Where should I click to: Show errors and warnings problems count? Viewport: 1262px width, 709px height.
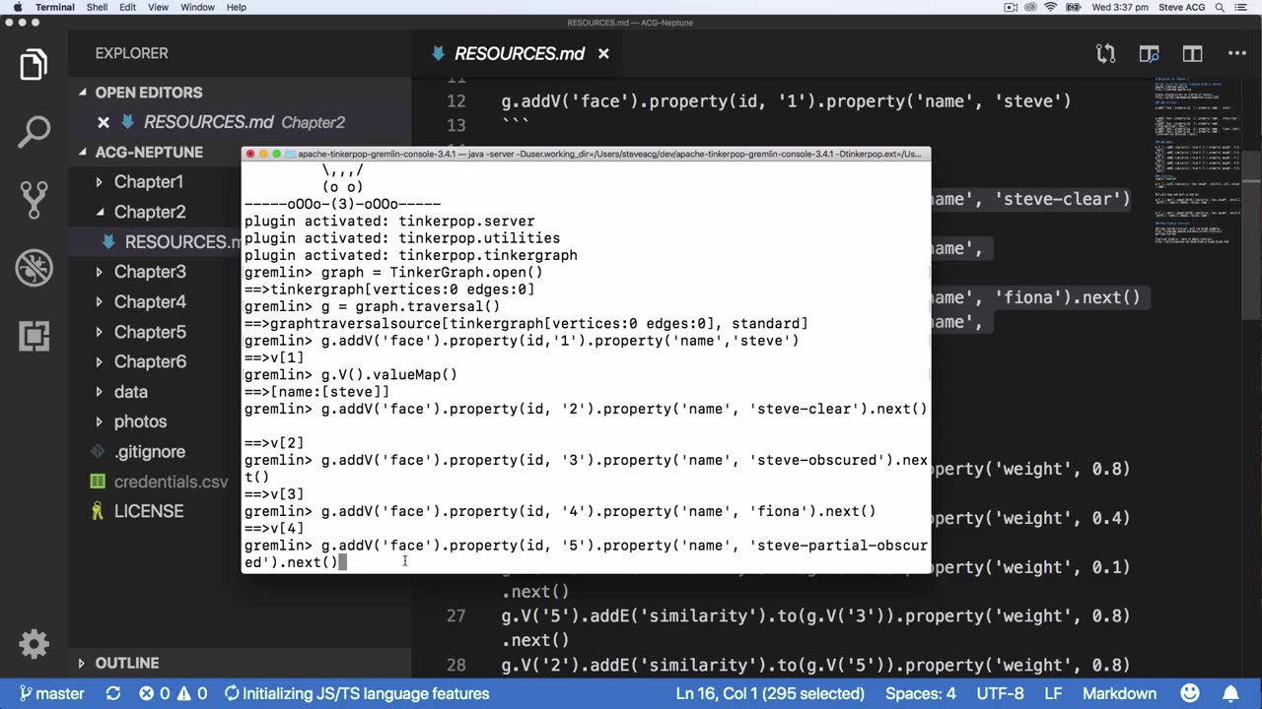point(173,693)
